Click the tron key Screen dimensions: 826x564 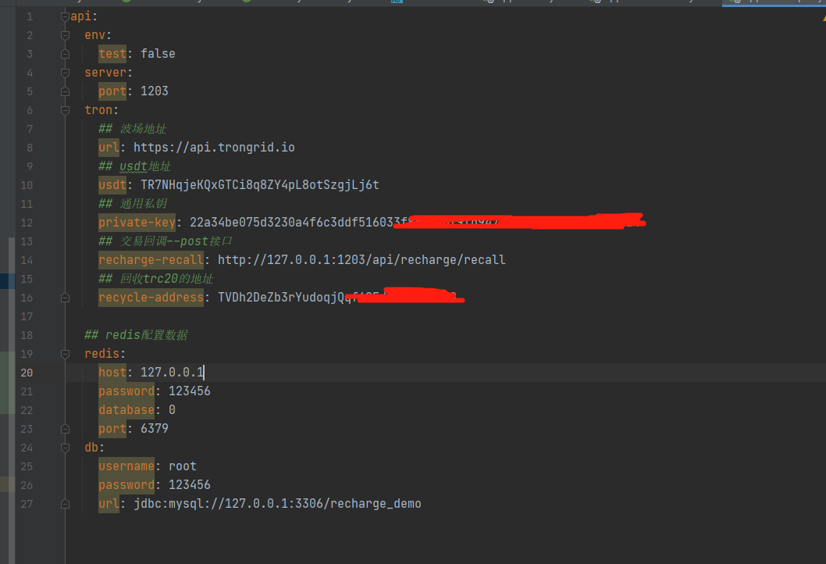(98, 110)
